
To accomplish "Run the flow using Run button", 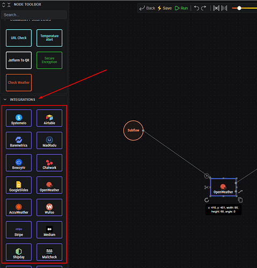I will 181,8.
